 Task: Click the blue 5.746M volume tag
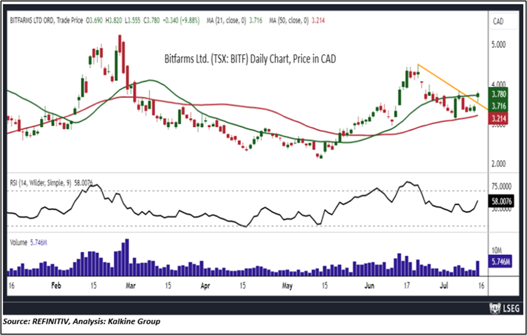point(501,262)
